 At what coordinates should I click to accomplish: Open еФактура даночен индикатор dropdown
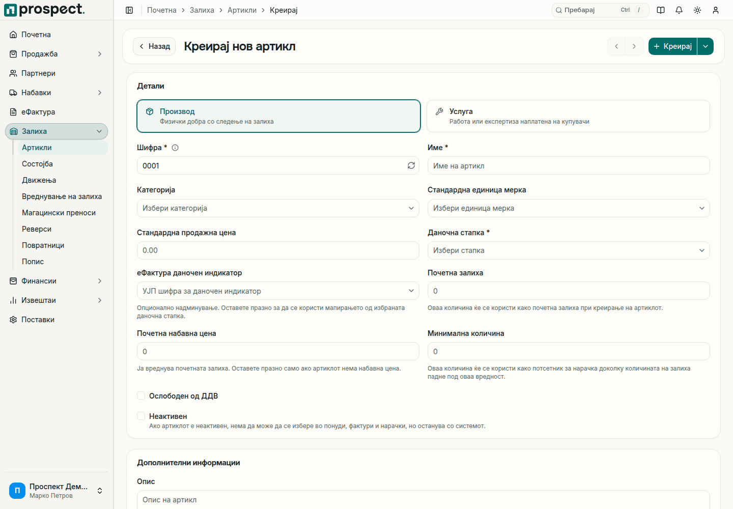coord(278,291)
